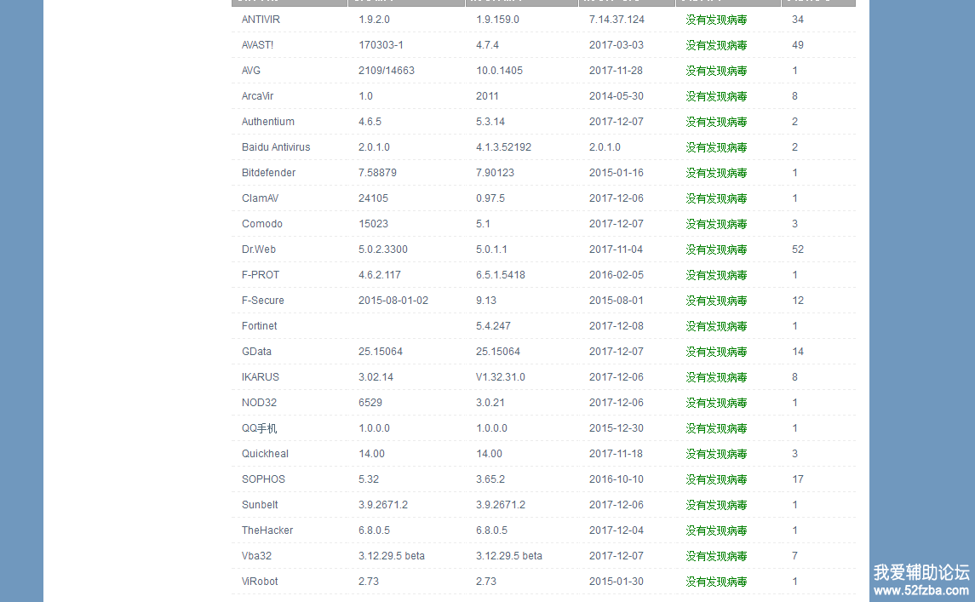Select the ClamAV engine name
This screenshot has width=975, height=602.
click(x=260, y=198)
